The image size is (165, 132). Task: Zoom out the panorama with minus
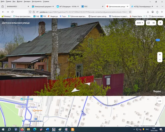click(160, 60)
